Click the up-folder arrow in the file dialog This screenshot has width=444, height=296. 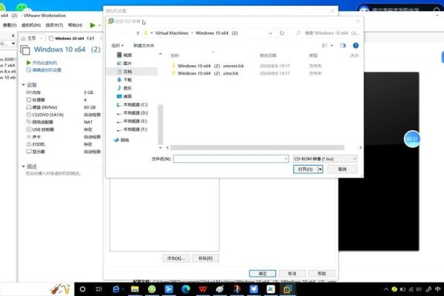138,33
